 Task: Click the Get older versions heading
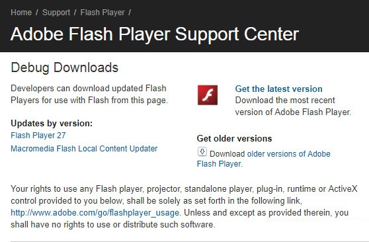(x=234, y=138)
